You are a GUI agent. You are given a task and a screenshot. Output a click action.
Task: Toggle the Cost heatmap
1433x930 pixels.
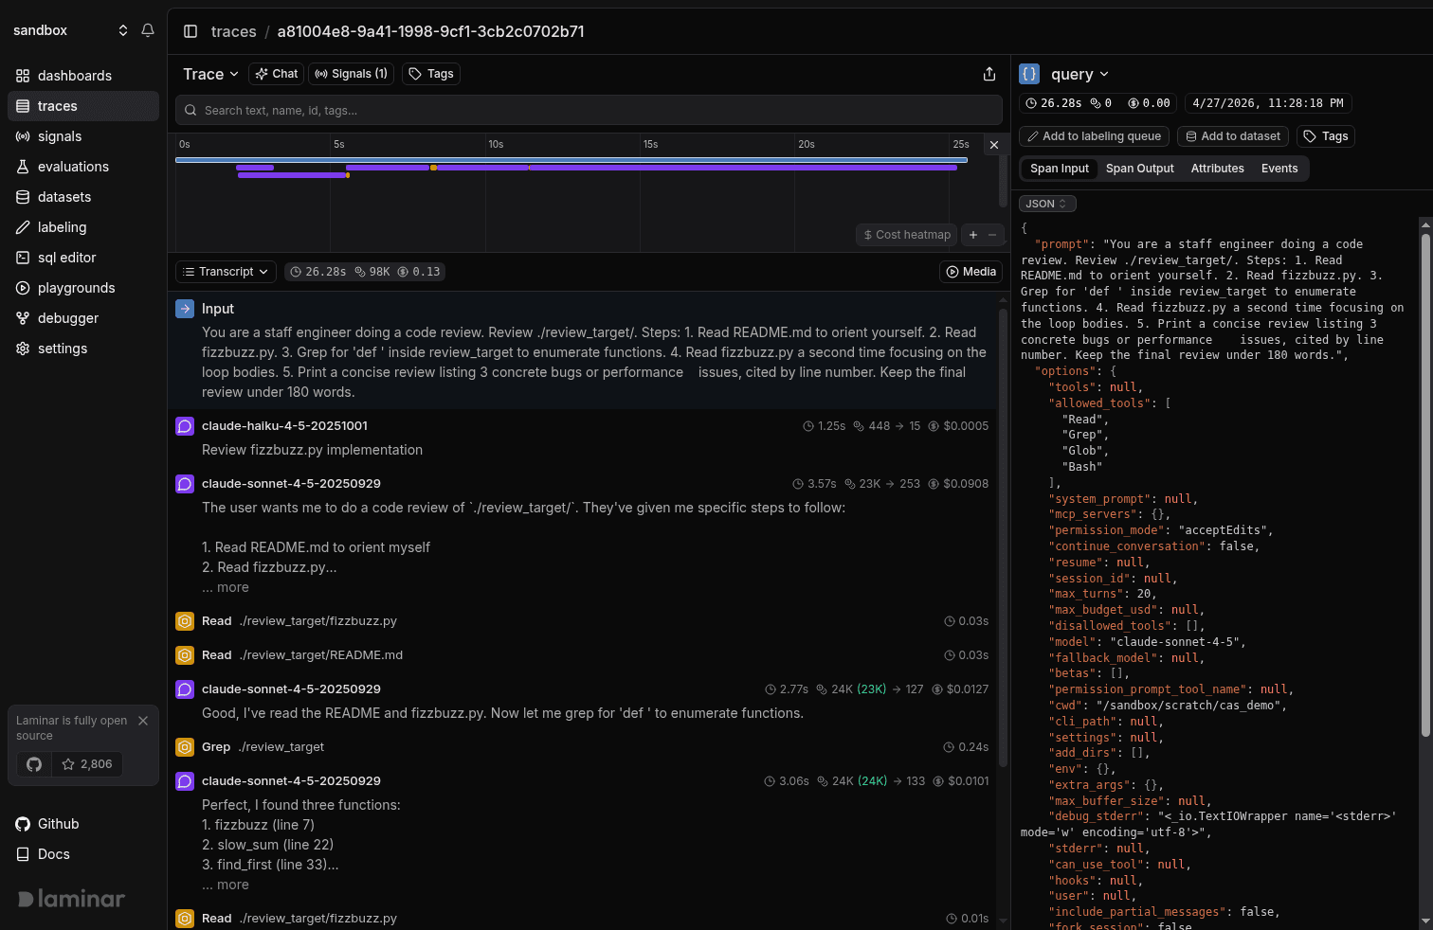907,235
